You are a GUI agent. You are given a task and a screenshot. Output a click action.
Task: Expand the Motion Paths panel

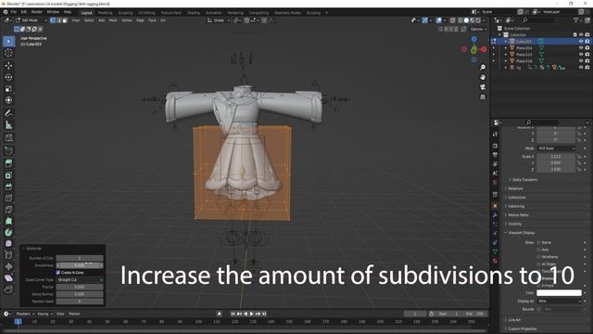(x=517, y=215)
